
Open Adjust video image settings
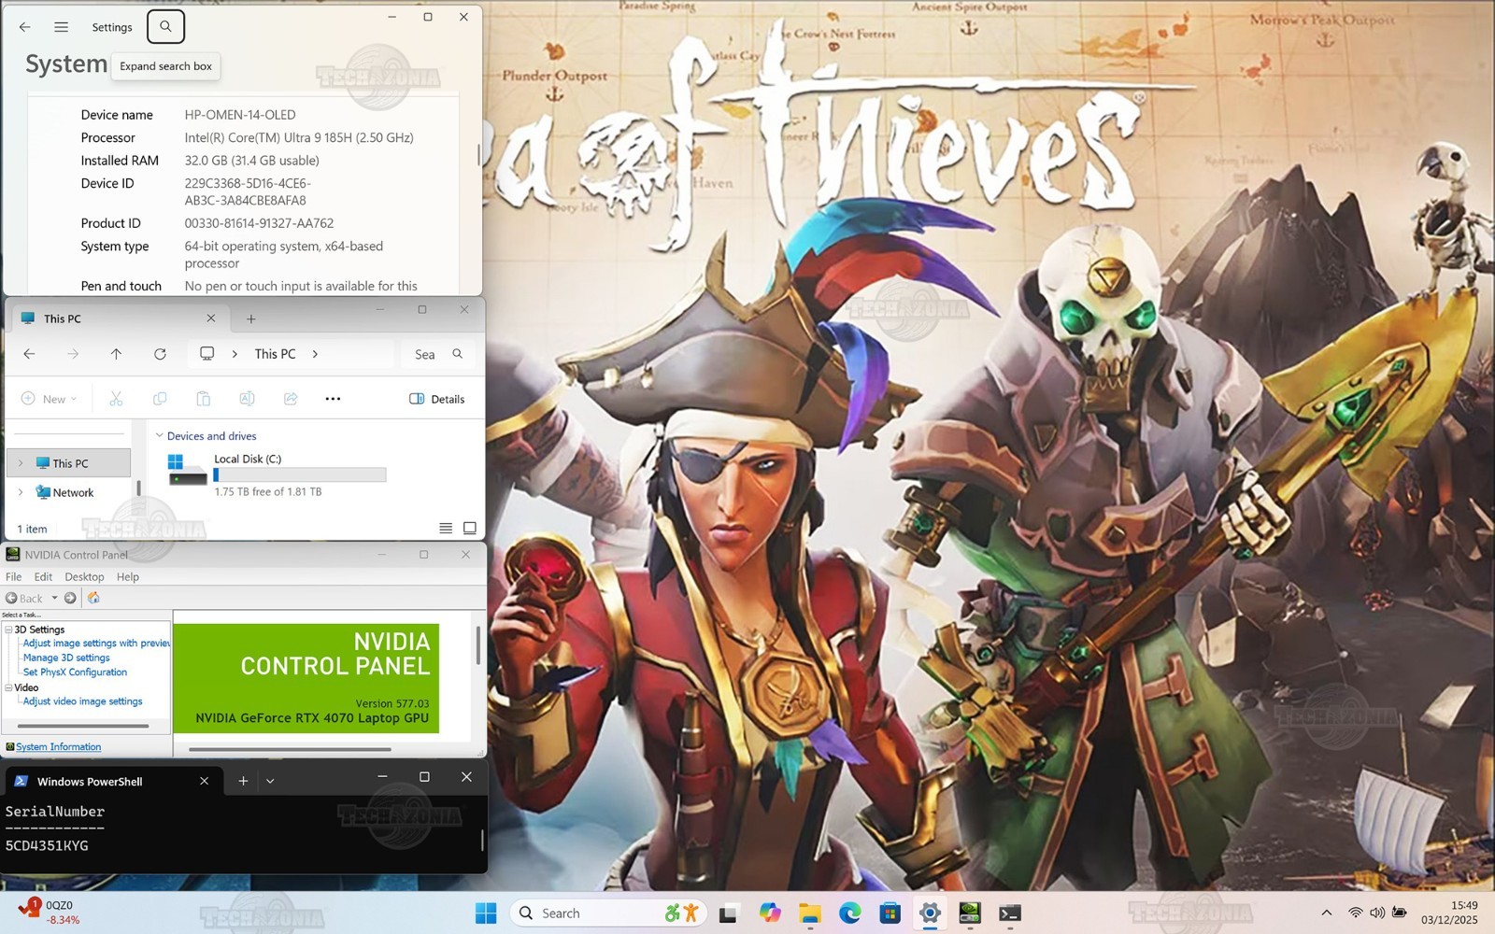point(83,701)
